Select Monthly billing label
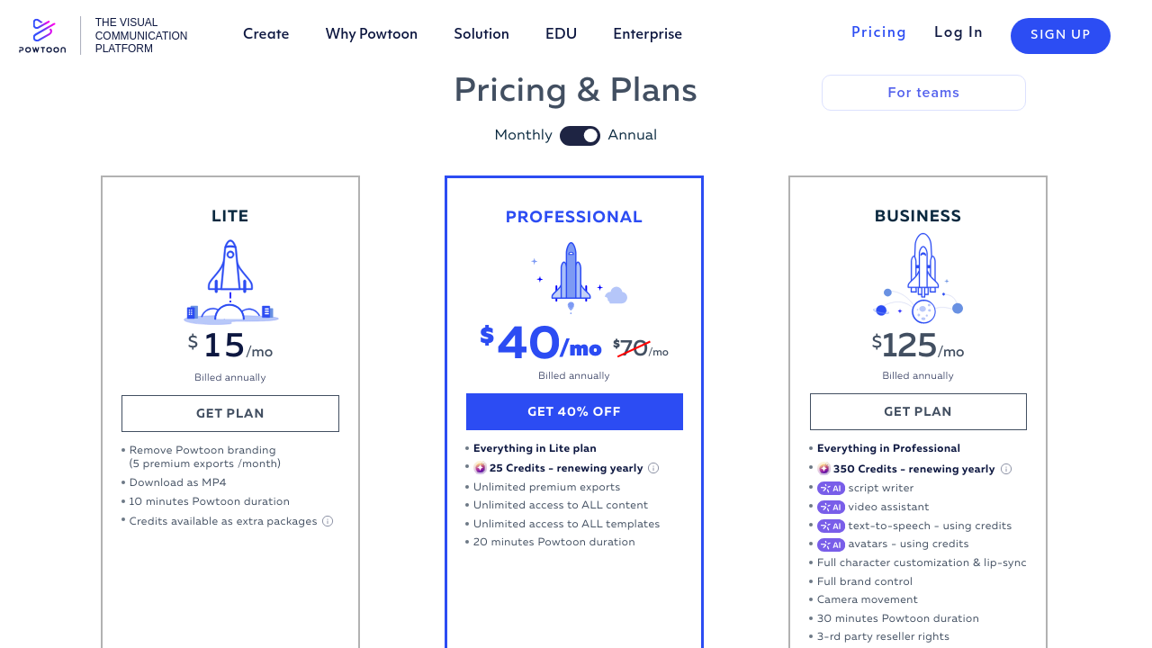Screen dimensions: 1152x648 click(x=523, y=135)
